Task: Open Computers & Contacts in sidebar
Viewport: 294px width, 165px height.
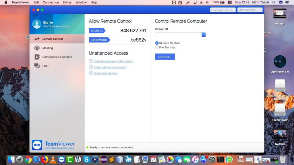Action: pyautogui.click(x=57, y=57)
